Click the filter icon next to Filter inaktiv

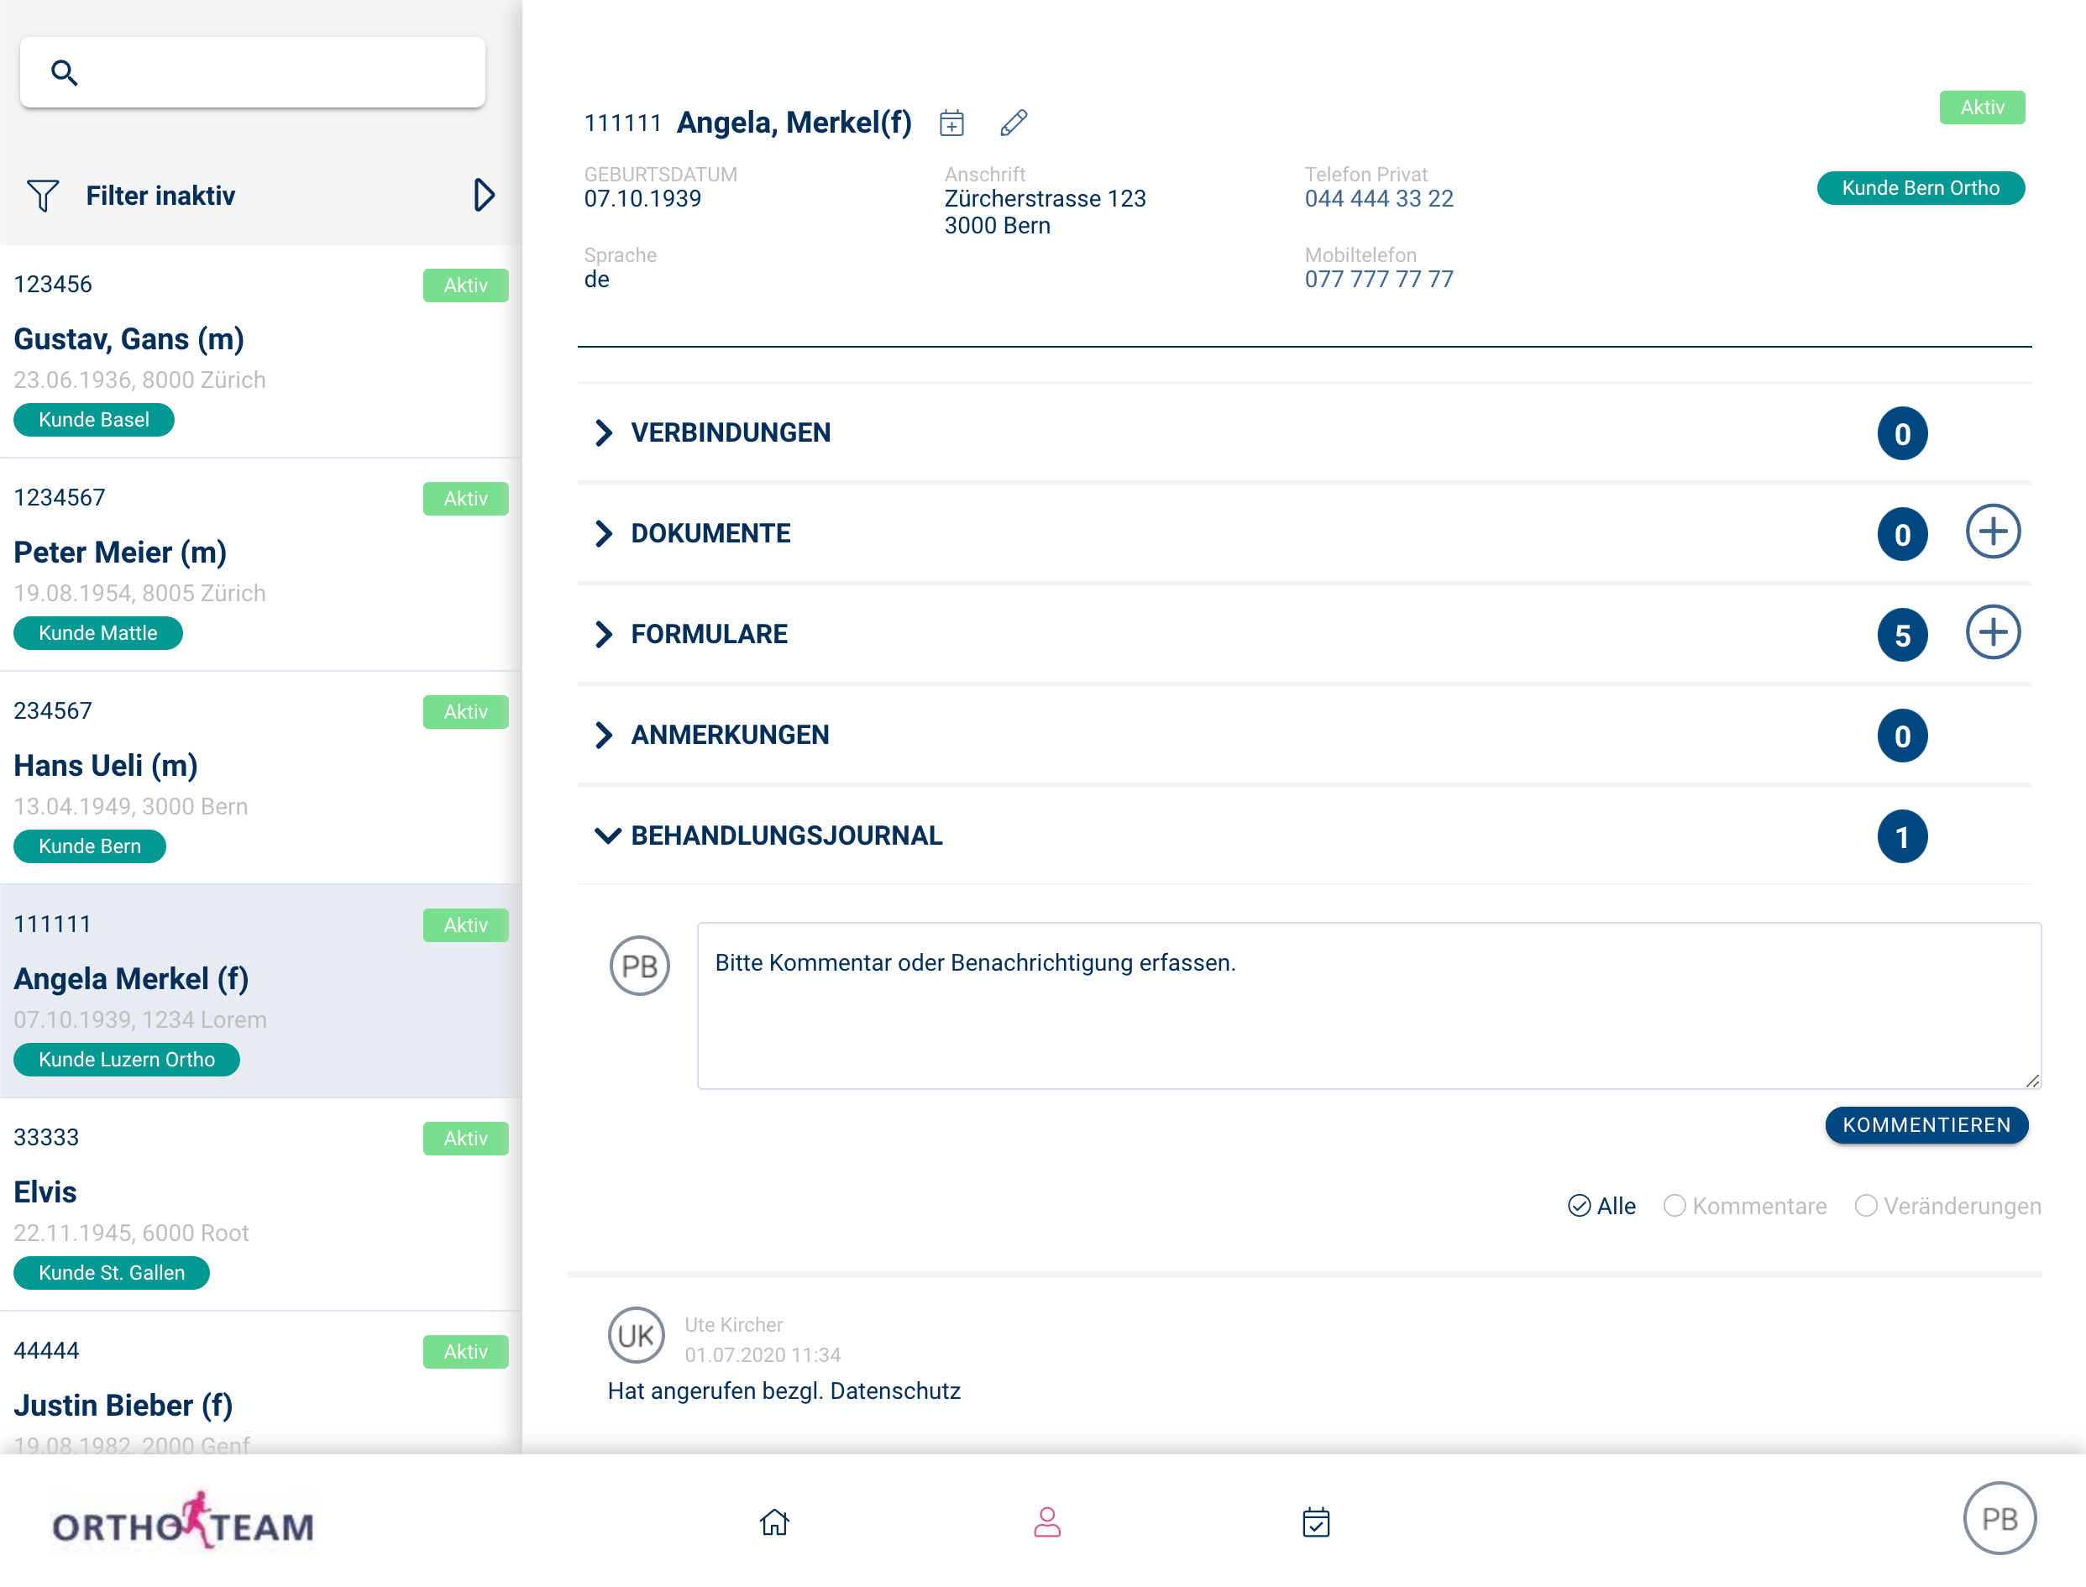(42, 196)
